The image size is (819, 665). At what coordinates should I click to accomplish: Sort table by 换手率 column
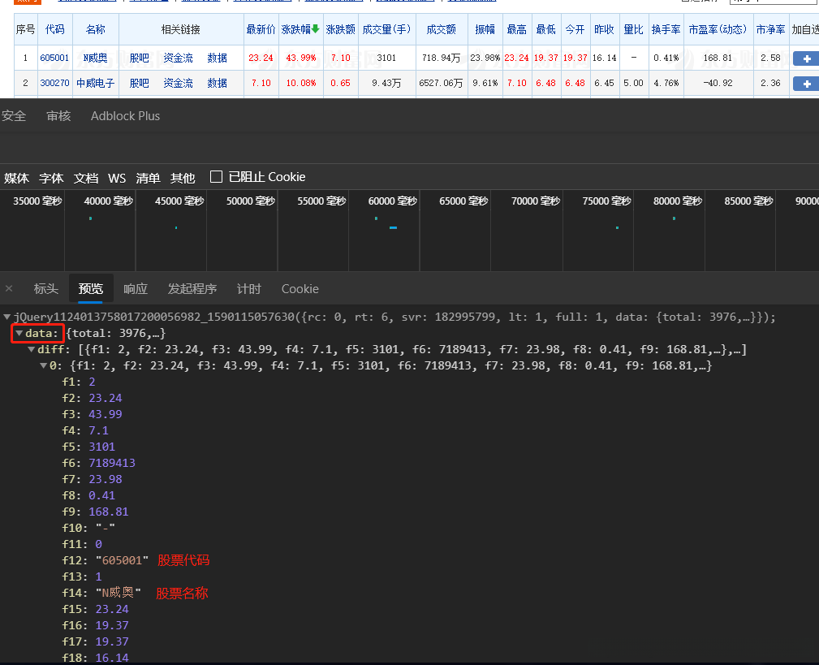(x=666, y=29)
